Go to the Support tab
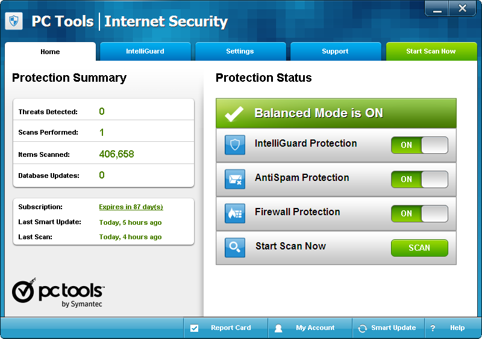The height and width of the screenshot is (339, 482). coord(335,52)
